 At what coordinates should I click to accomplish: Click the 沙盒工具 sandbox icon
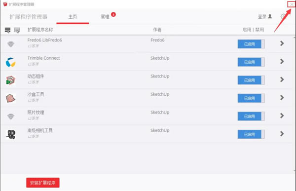click(x=10, y=98)
